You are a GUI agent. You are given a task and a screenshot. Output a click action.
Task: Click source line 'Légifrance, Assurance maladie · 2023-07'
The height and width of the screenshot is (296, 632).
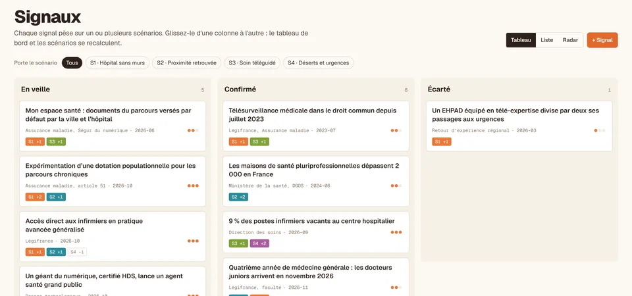point(282,130)
